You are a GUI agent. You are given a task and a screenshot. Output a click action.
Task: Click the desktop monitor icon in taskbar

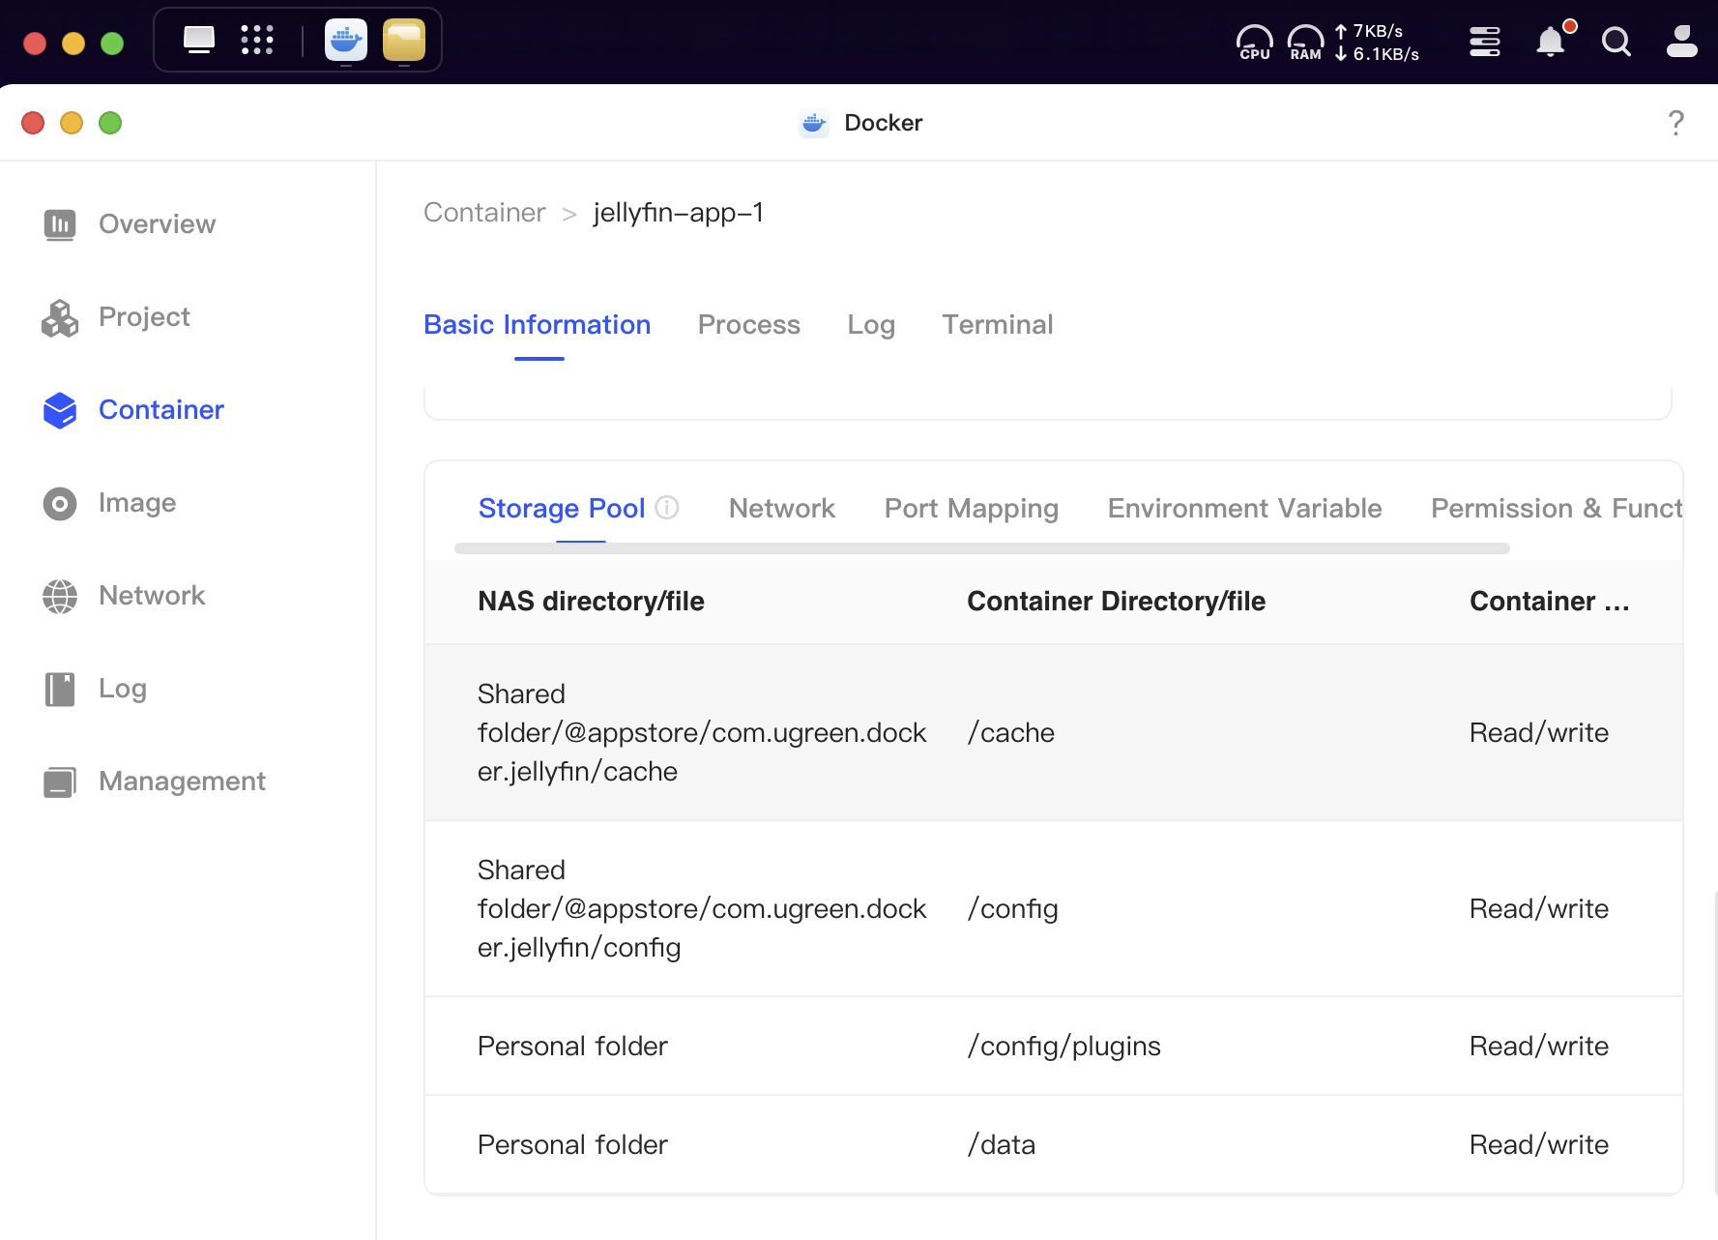point(199,40)
